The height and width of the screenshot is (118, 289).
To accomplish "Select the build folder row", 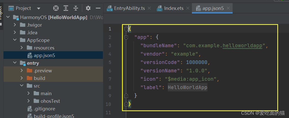I will click(53, 78).
